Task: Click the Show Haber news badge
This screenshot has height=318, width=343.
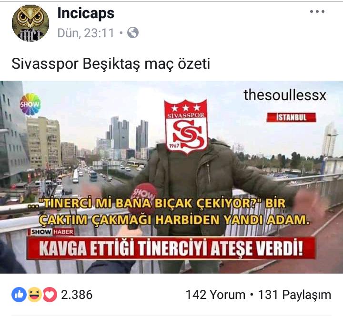Action: coord(52,232)
